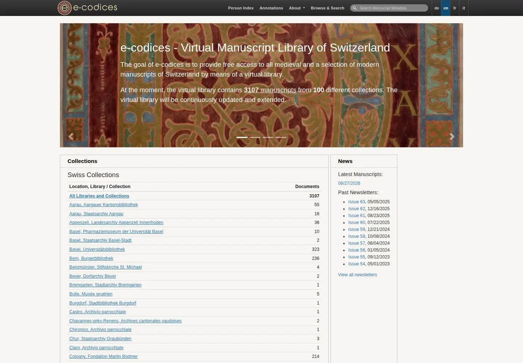
Task: Open Chironico, Archivio parrocchiale collection
Action: 100,330
